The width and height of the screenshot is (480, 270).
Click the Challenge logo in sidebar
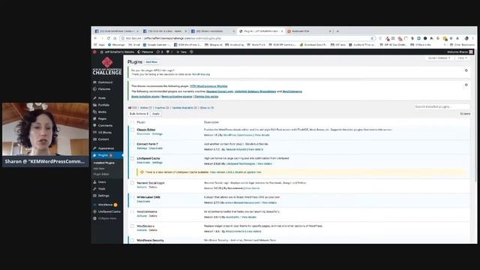(x=107, y=67)
